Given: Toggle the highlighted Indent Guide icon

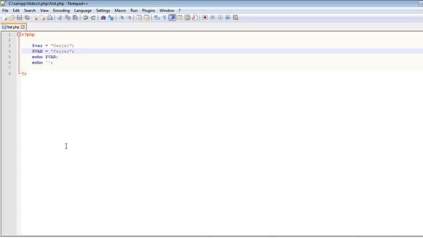Looking at the screenshot, I should [x=172, y=18].
